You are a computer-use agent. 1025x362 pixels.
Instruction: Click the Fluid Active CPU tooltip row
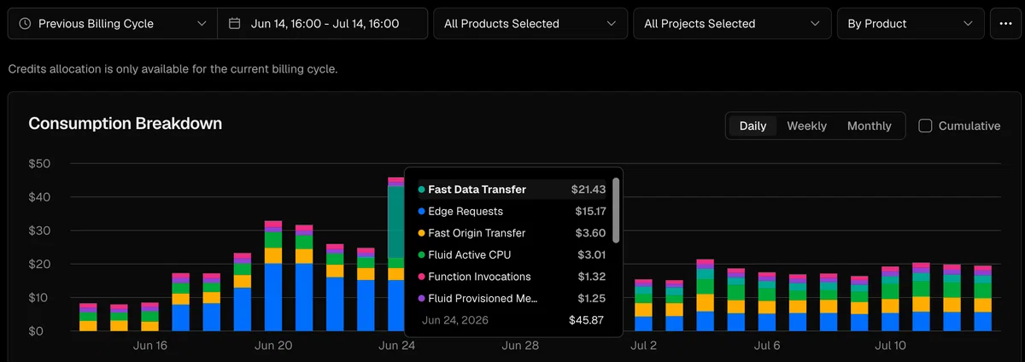point(512,254)
